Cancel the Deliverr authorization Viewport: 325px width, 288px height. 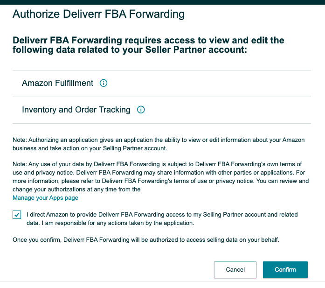(235, 269)
